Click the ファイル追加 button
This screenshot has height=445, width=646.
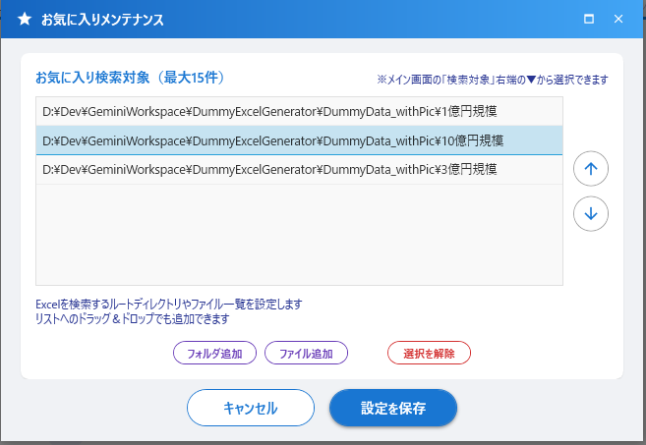tap(306, 353)
